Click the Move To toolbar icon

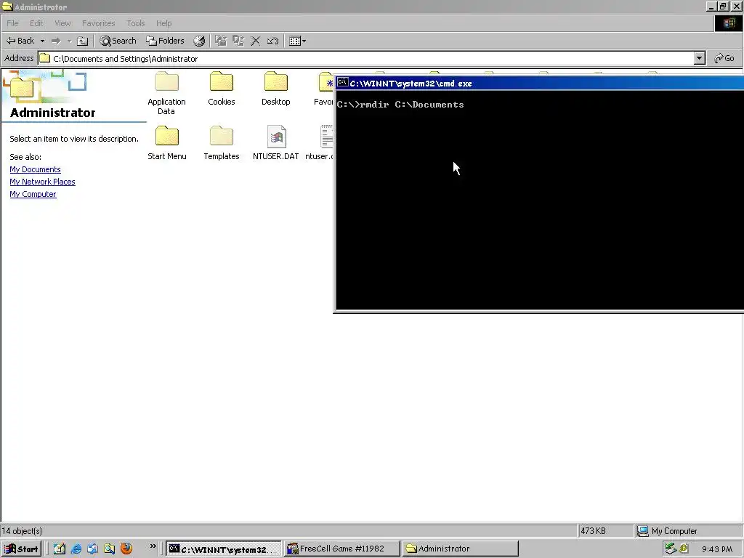click(x=221, y=41)
